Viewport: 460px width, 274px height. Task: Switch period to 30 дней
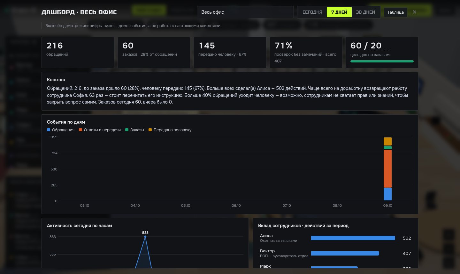(x=365, y=12)
